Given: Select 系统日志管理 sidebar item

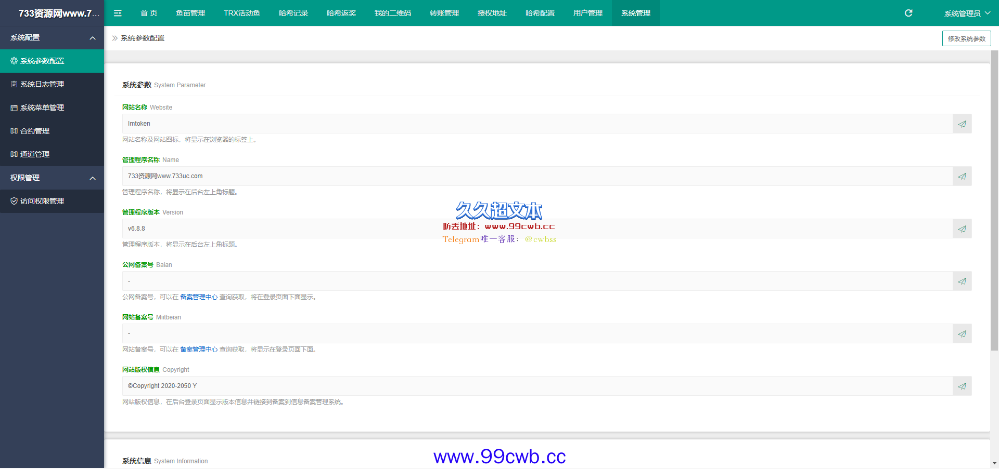Looking at the screenshot, I should [x=52, y=84].
